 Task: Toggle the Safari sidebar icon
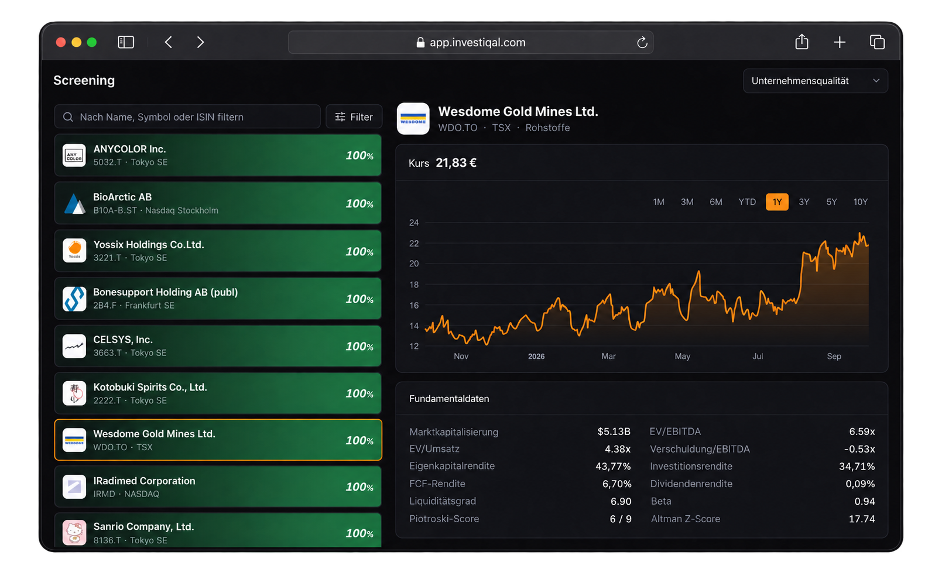[x=126, y=42]
